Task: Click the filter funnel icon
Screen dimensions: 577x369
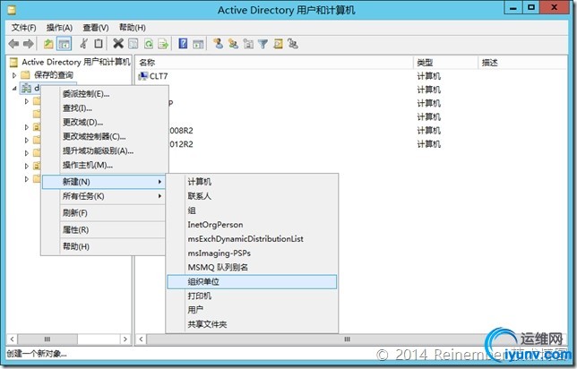Action: click(263, 44)
